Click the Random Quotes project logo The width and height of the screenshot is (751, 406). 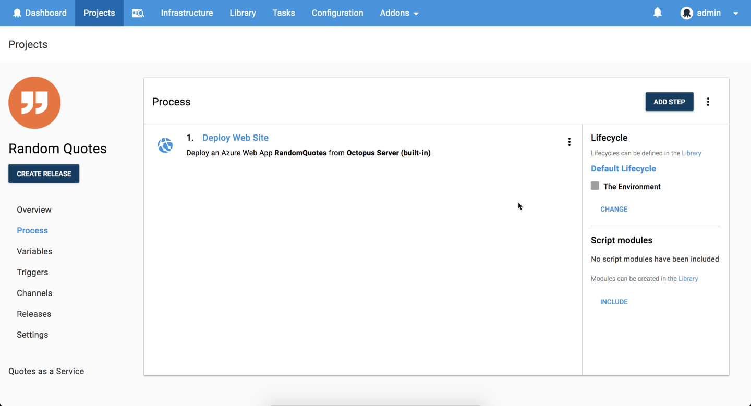click(x=34, y=103)
